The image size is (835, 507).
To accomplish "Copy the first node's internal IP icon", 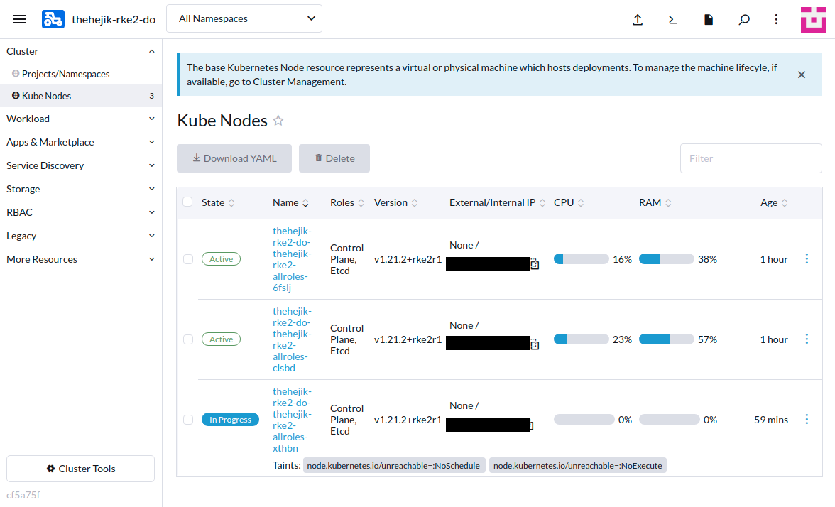I will (x=534, y=264).
